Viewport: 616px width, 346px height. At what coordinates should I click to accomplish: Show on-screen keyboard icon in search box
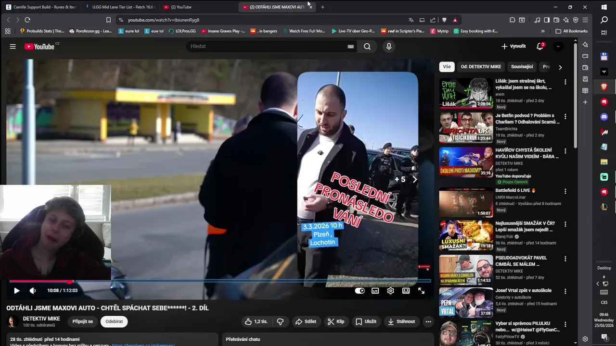(x=351, y=47)
